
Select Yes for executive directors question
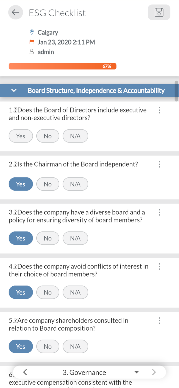21,136
